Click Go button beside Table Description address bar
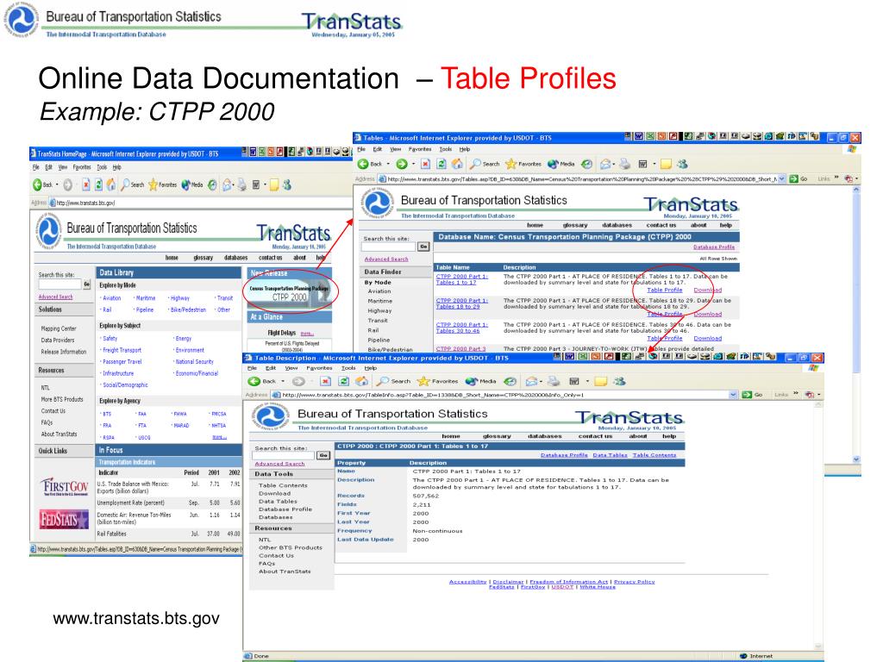 click(752, 395)
